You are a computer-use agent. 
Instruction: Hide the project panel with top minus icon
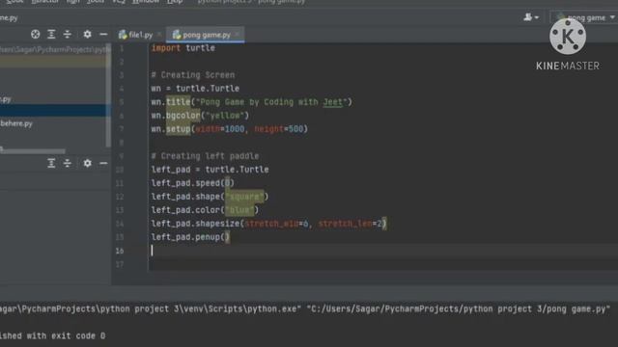pyautogui.click(x=103, y=35)
